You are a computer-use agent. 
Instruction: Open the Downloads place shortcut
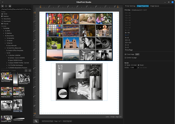pyautogui.click(x=7, y=21)
